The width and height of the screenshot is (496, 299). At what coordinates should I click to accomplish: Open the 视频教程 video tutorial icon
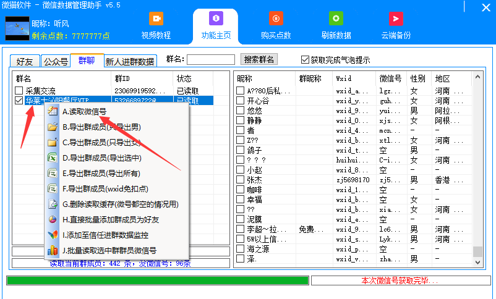click(x=156, y=19)
